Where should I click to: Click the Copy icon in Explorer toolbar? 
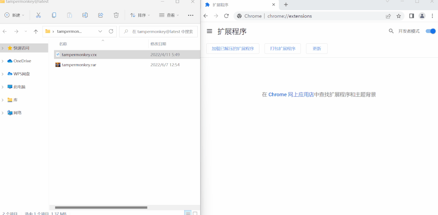[x=54, y=15]
